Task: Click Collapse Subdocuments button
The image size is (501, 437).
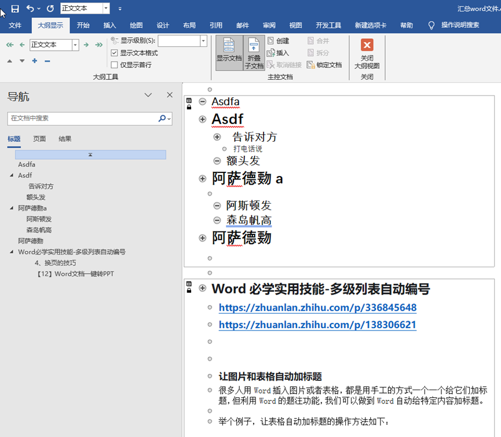Action: pos(254,53)
